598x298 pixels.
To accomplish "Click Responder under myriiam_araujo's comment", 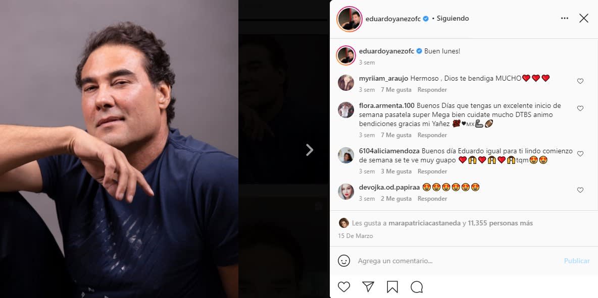I will pyautogui.click(x=432, y=90).
